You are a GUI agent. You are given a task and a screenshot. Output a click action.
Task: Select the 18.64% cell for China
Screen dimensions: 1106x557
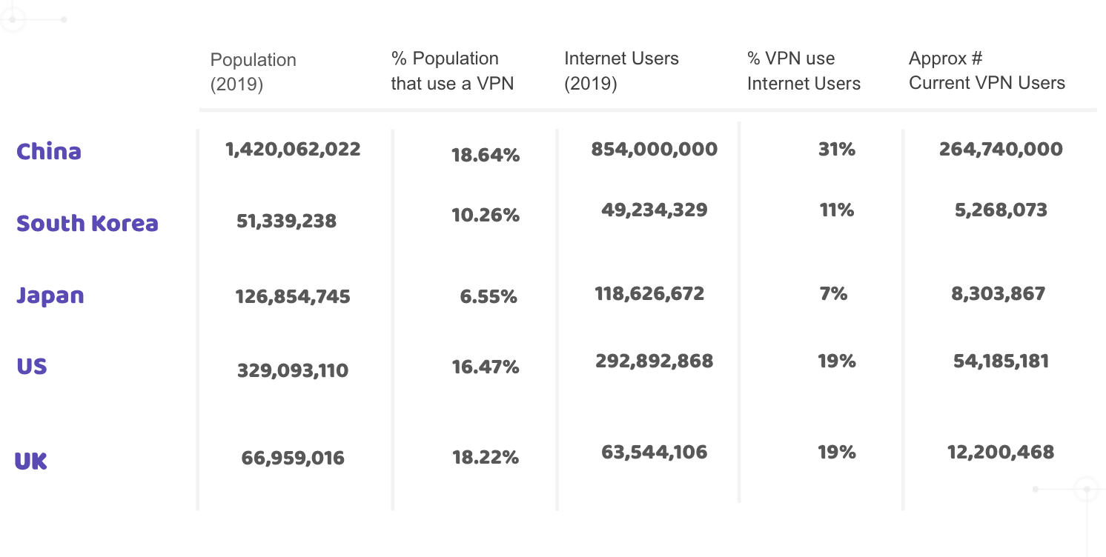[x=486, y=155]
